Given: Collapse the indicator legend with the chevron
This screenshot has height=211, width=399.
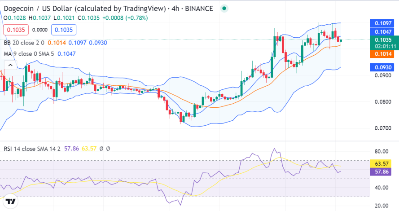Looking at the screenshot, I should 10,65.
